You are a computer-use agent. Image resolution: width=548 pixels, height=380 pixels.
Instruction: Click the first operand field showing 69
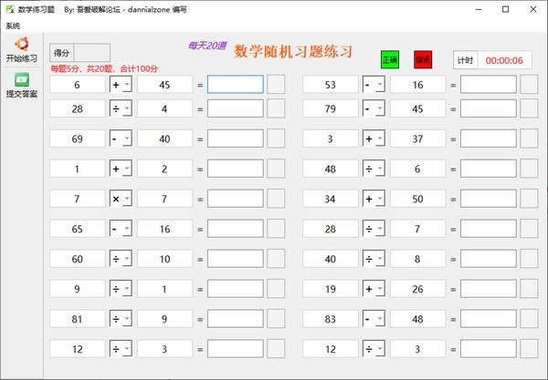78,139
